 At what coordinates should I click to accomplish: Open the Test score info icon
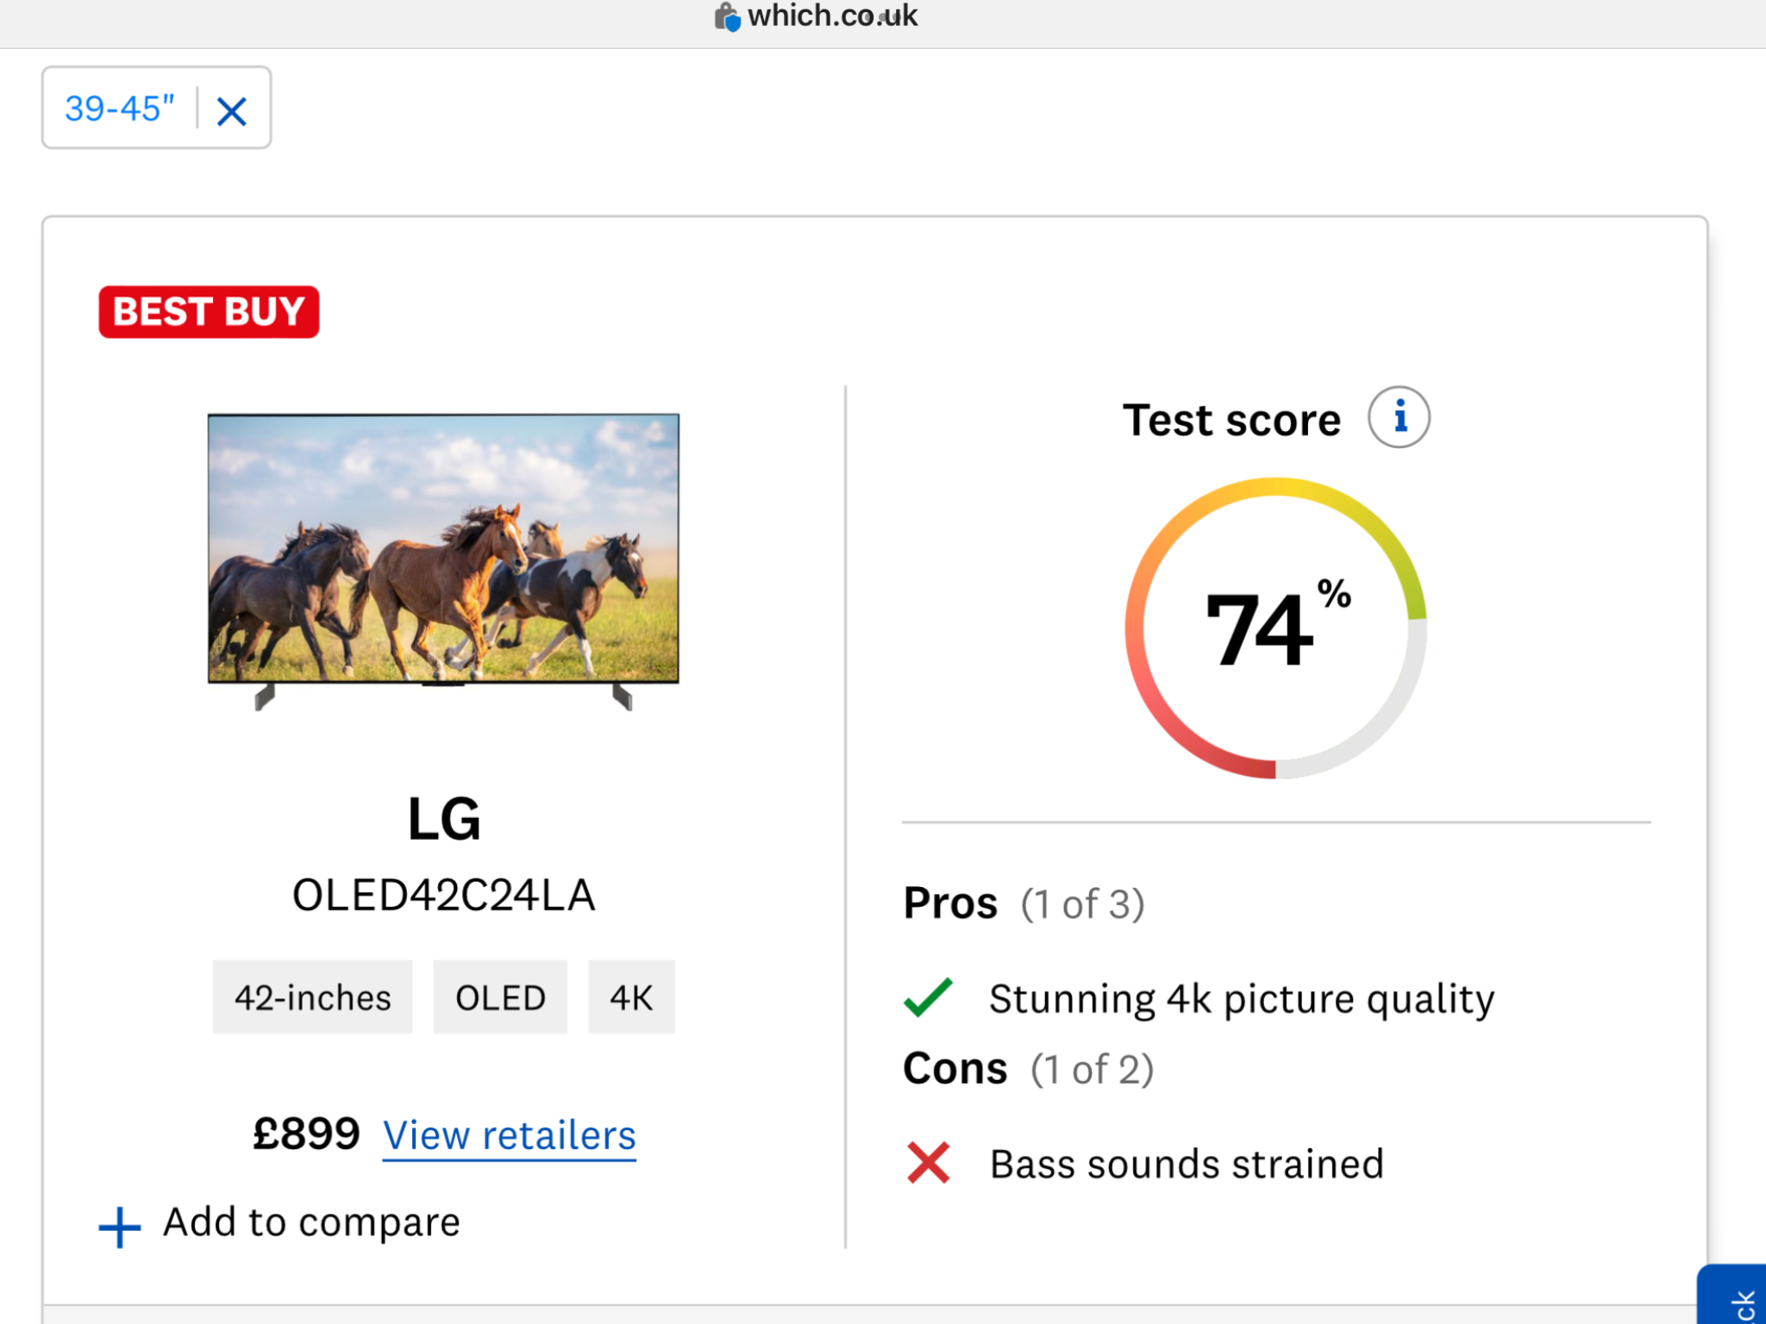1399,417
